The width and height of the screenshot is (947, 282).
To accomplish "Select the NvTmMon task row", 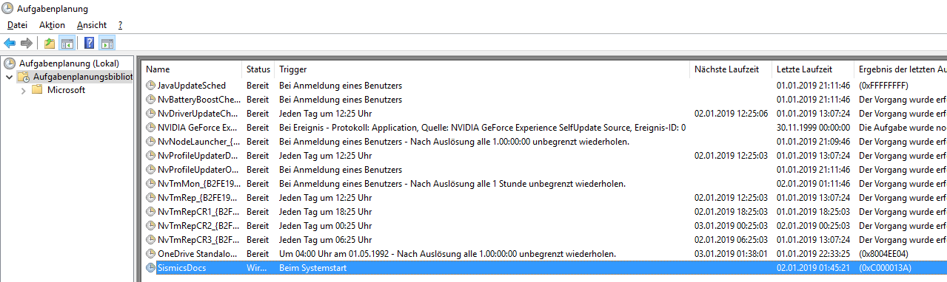I will (544, 184).
